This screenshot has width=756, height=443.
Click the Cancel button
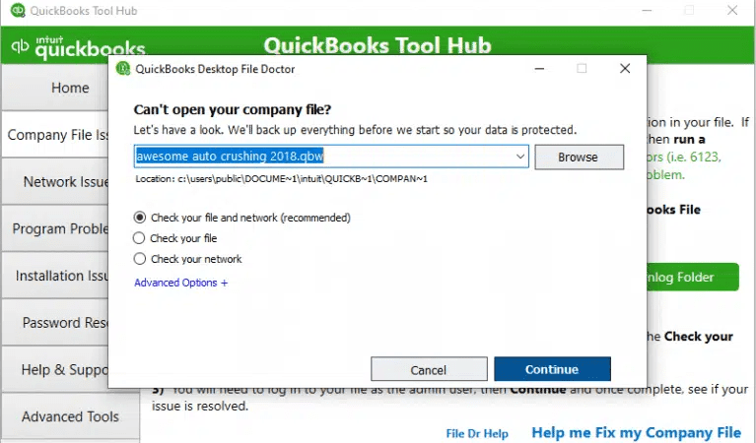429,370
